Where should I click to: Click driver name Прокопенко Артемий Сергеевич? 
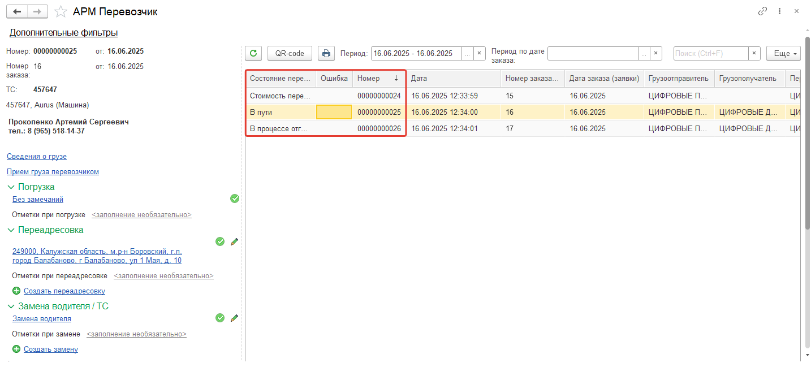[x=69, y=122]
